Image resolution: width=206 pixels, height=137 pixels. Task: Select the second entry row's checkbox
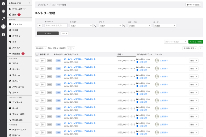(37, 68)
